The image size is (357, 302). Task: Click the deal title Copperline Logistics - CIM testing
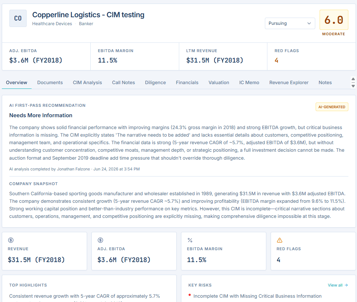tap(88, 15)
